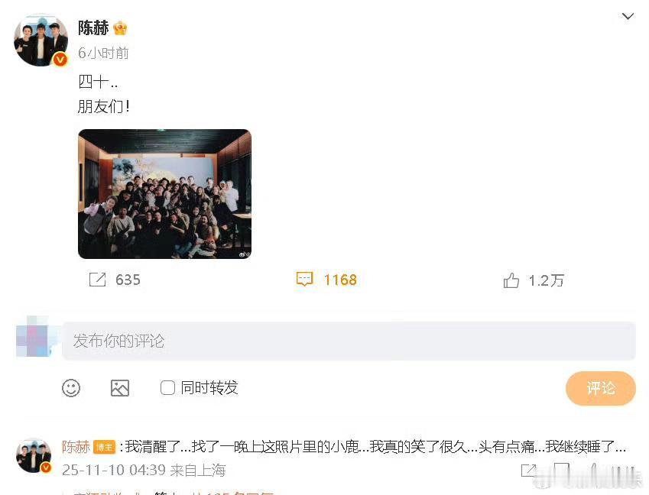649x495 pixels.
Task: Open the emoji picker smiley icon
Action: (x=71, y=388)
